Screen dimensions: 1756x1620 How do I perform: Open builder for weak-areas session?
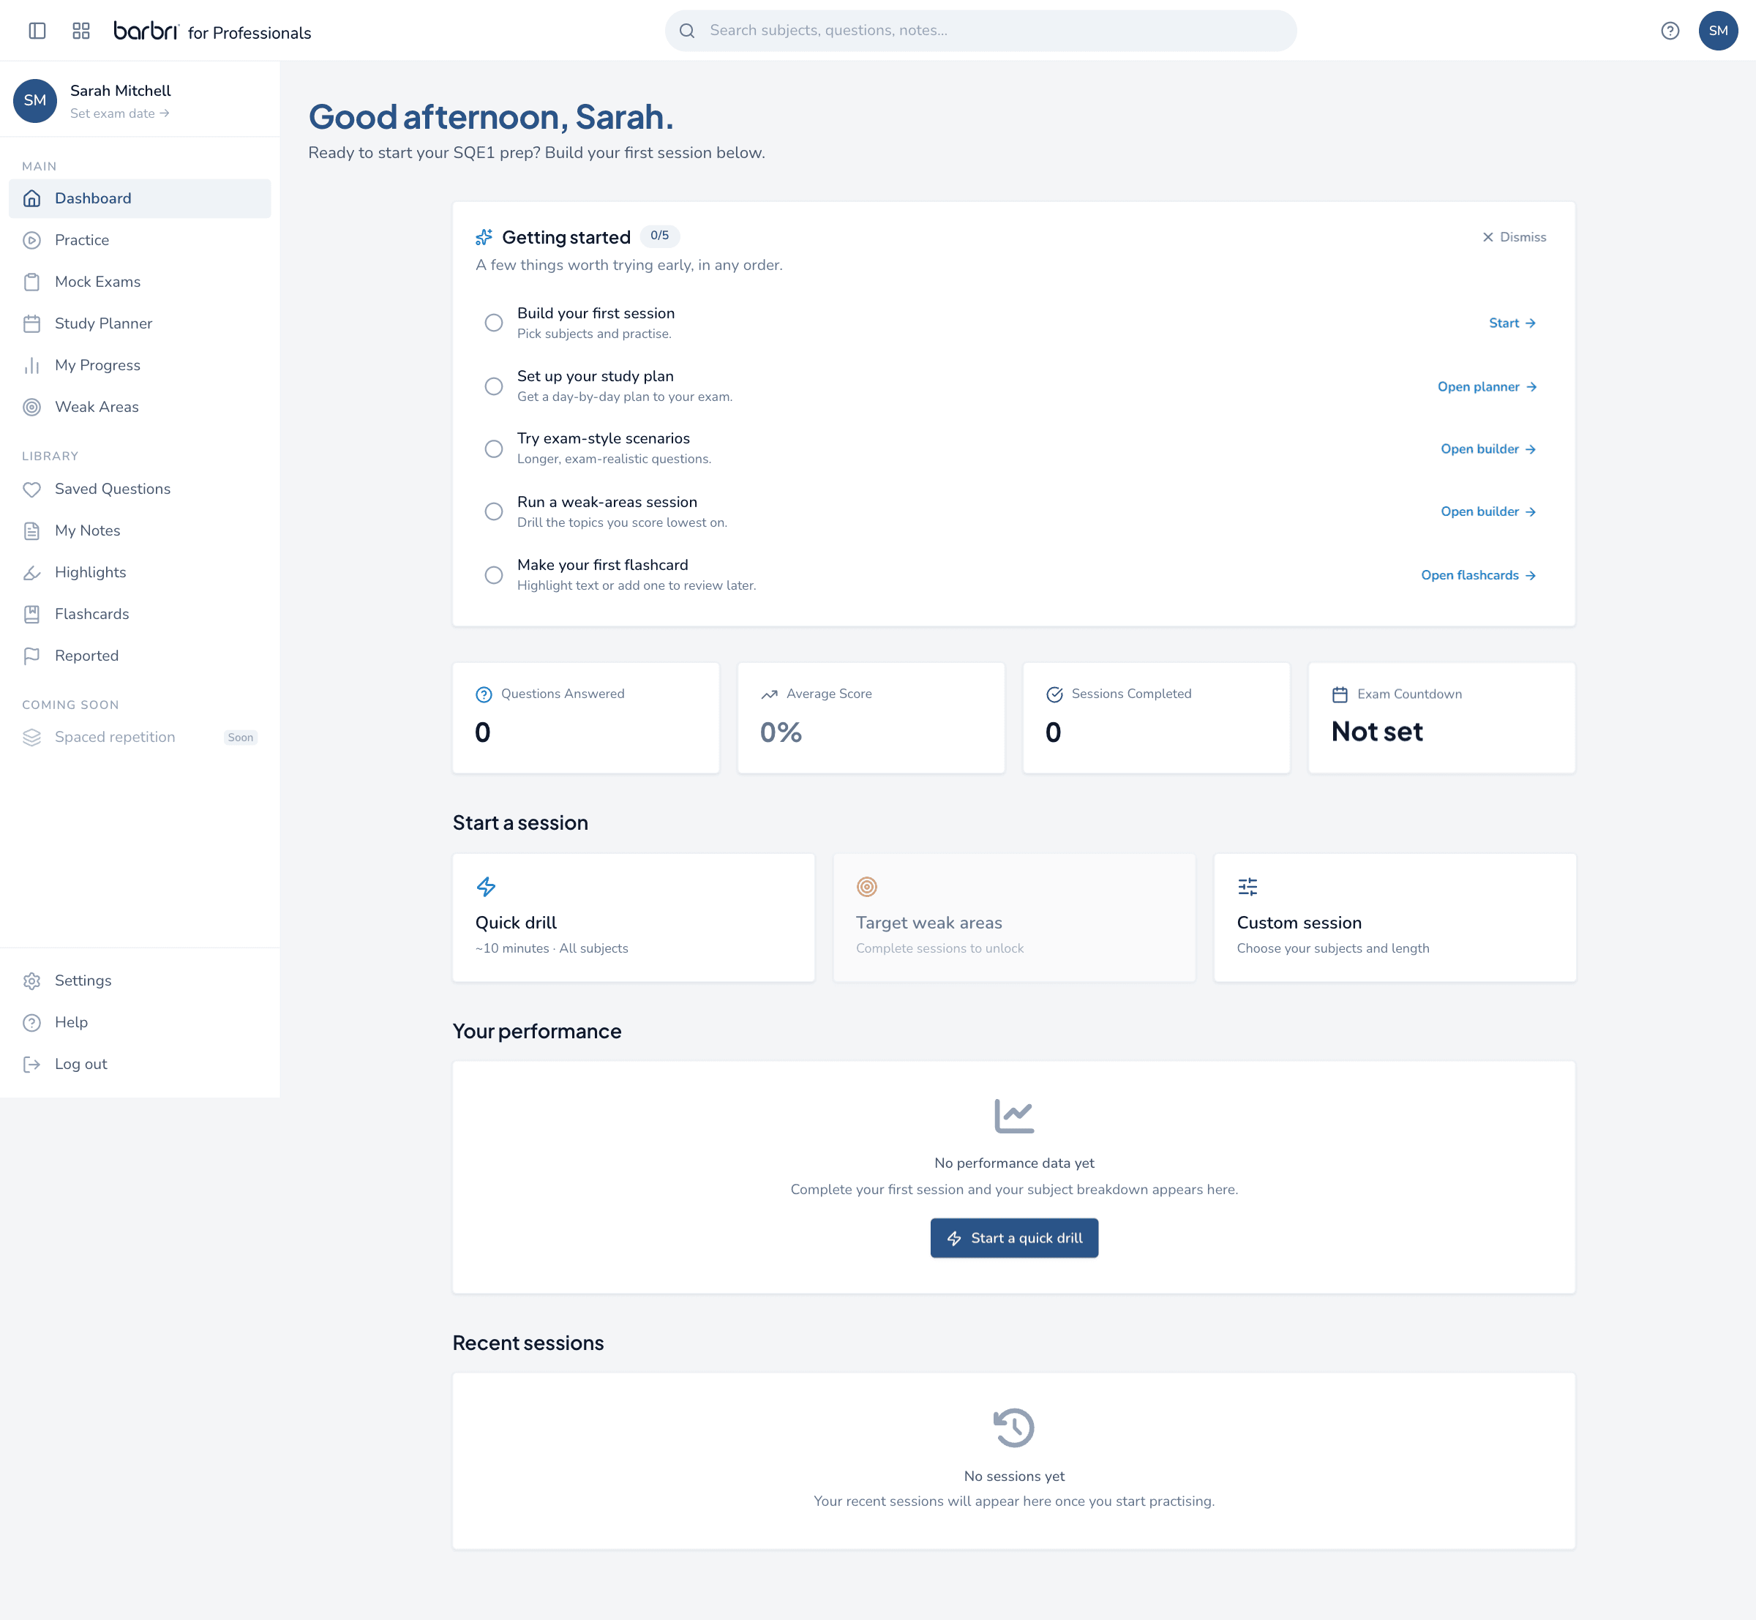pos(1487,511)
